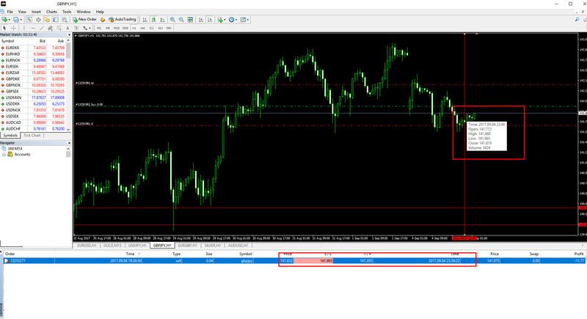587x319 pixels.
Task: Open the Templates dropdown
Action: point(244,20)
